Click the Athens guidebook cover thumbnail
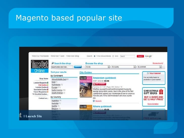This screenshot has height=138, width=184. pos(86,112)
